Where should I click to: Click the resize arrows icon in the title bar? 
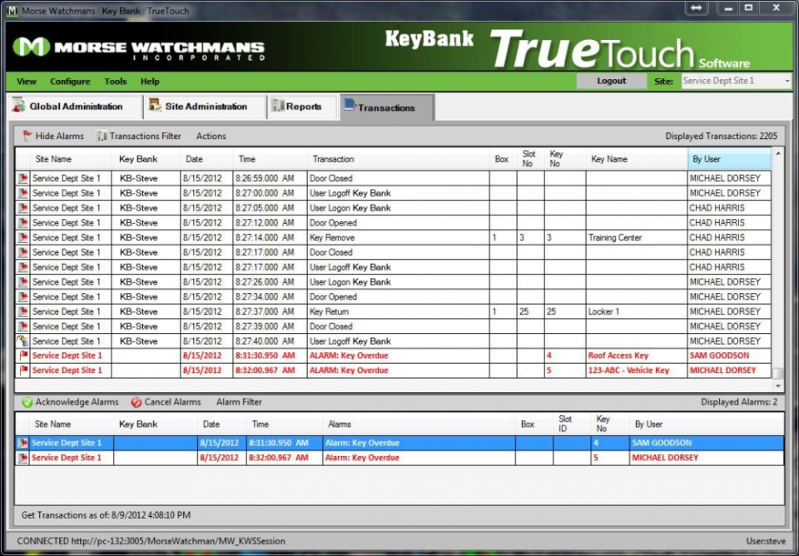click(x=696, y=8)
